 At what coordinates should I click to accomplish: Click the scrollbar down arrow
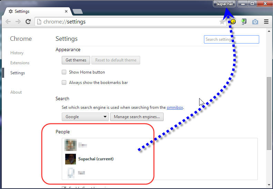click(x=269, y=185)
